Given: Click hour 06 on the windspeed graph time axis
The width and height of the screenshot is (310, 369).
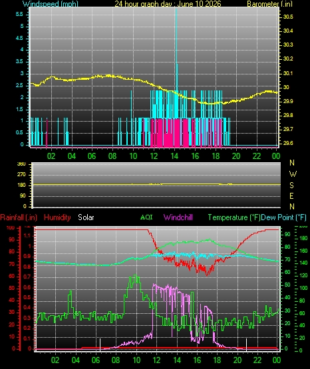Looking at the screenshot, I should [x=92, y=156].
